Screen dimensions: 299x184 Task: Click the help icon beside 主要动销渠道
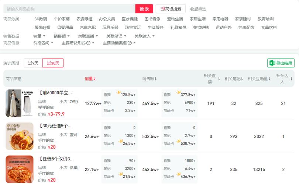click(x=129, y=43)
